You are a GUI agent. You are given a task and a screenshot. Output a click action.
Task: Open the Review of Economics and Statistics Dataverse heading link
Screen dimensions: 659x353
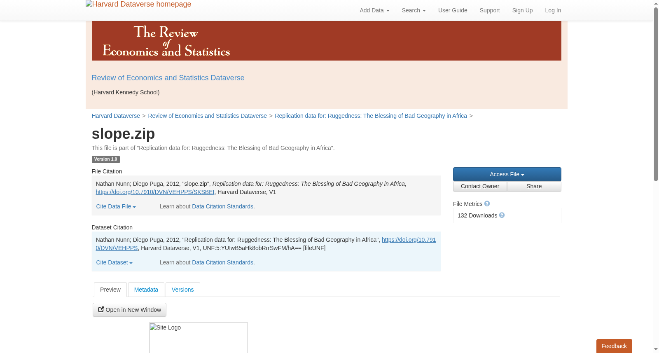coord(168,78)
